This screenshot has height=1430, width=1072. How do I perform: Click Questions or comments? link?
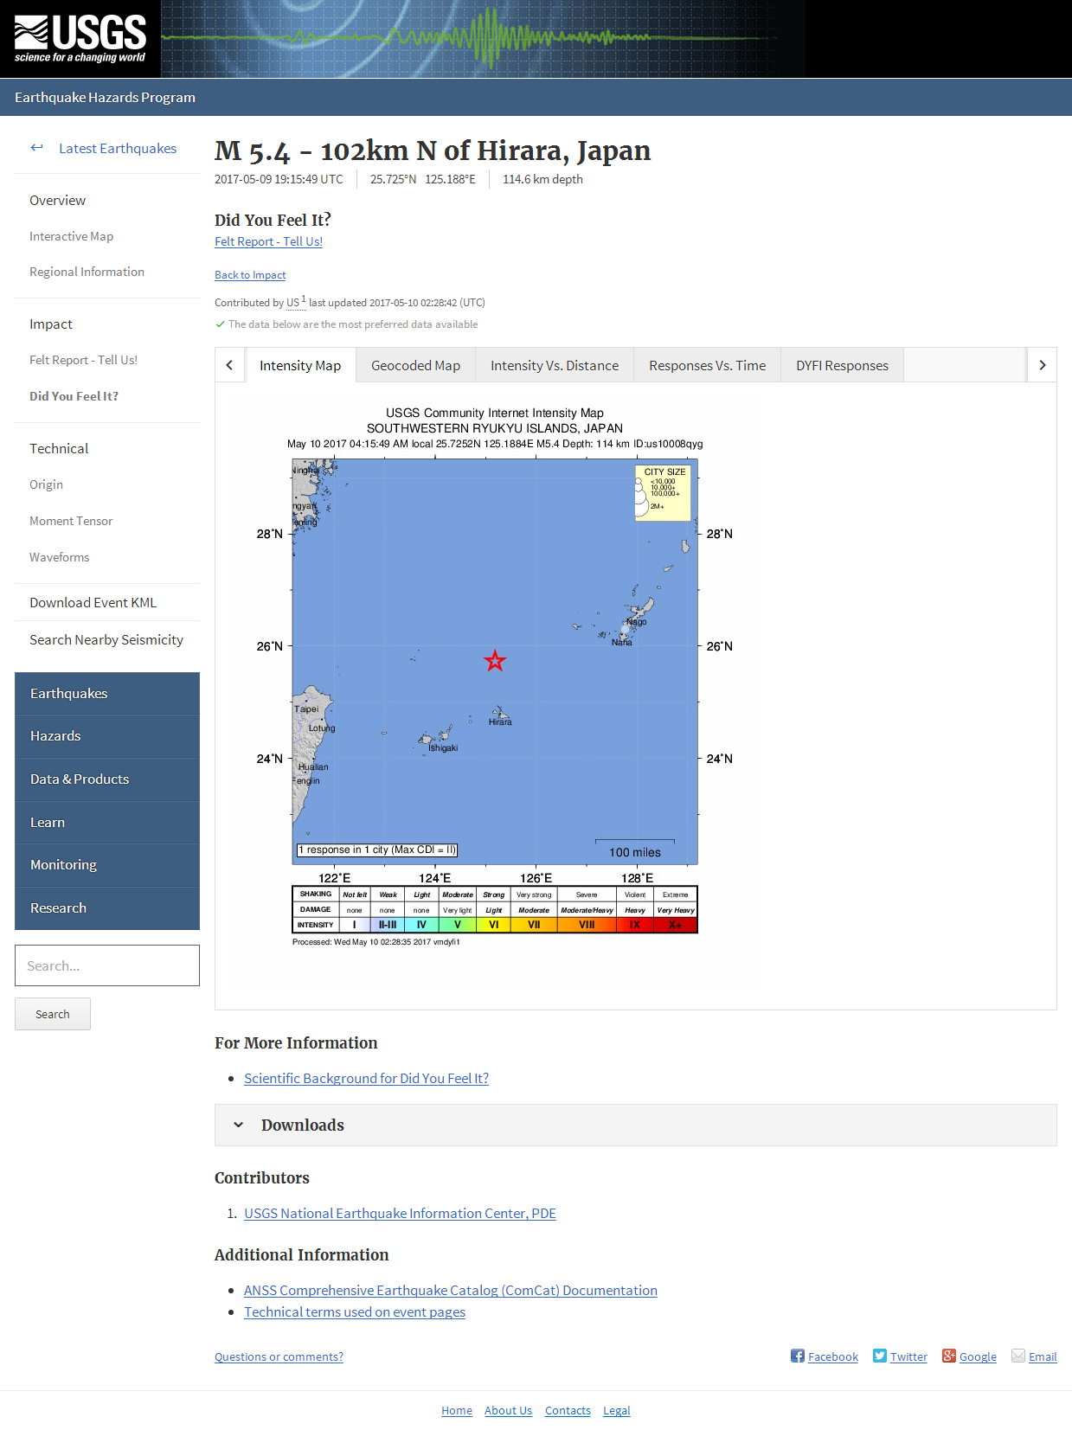pos(279,1356)
